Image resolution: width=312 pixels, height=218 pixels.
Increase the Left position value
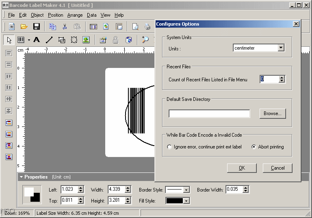[80, 188]
